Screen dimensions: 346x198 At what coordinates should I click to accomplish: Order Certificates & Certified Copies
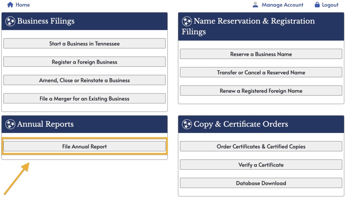point(261,146)
